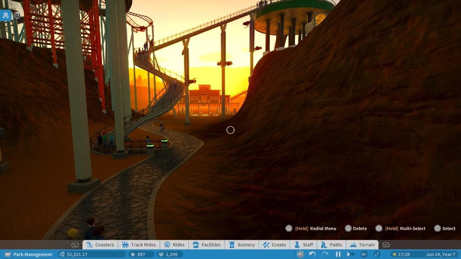This screenshot has height=259, width=461.
Task: Open the Create tab
Action: (x=274, y=245)
